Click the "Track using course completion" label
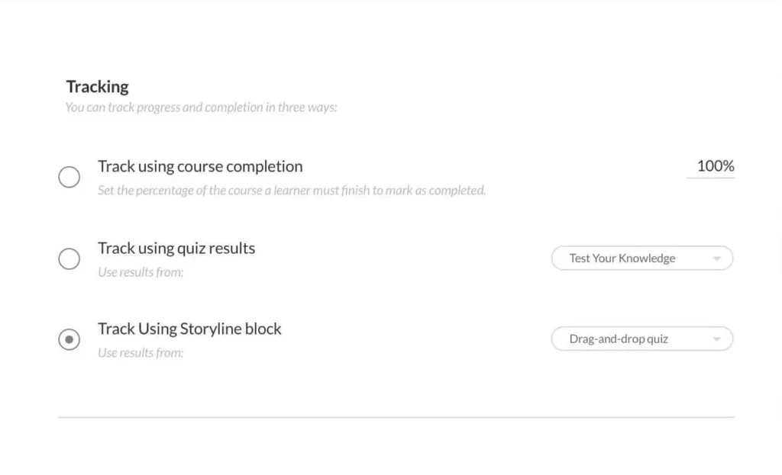 [x=200, y=166]
